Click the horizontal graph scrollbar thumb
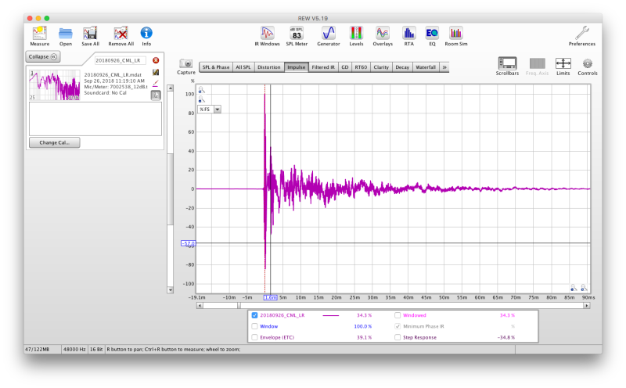Screen dimensions: 626x388 click(x=239, y=305)
